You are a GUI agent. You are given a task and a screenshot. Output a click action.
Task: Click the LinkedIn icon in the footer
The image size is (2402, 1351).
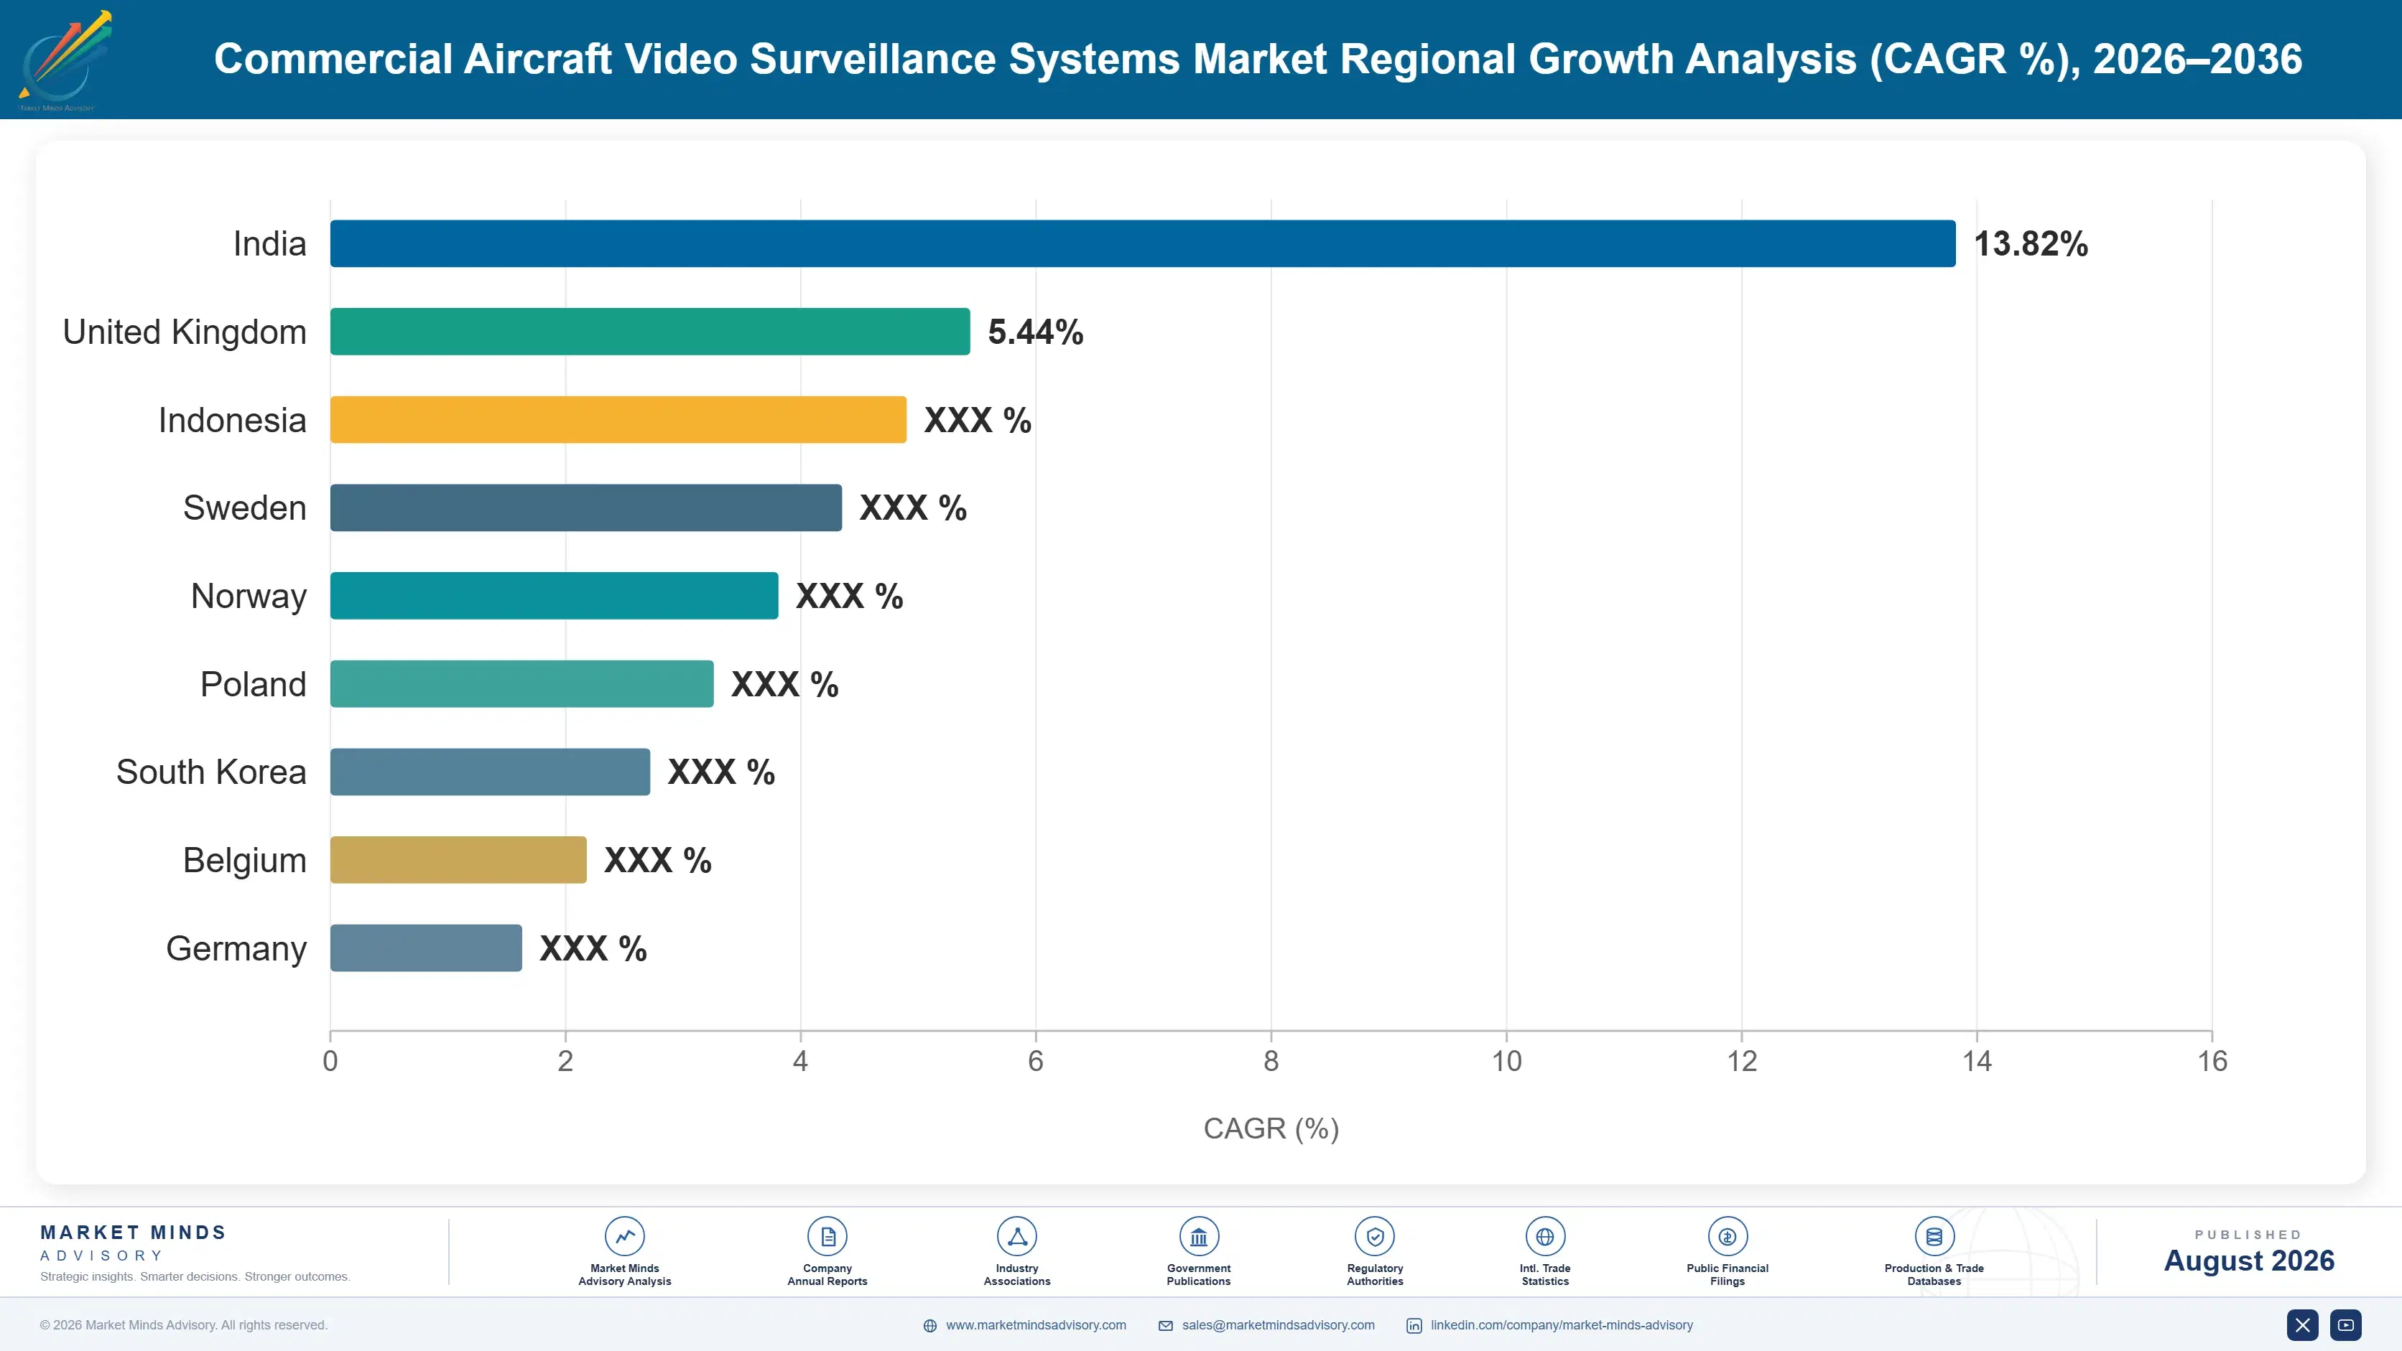pos(1414,1326)
